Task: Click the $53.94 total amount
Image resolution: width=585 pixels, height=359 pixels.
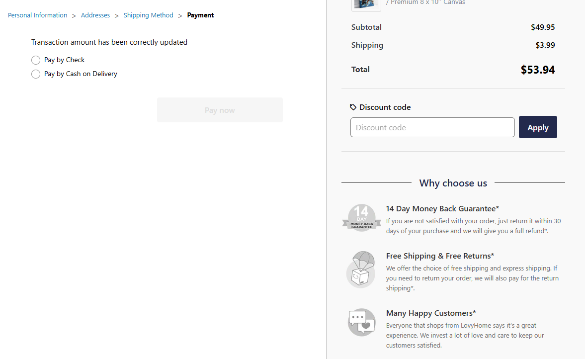Action: [538, 70]
